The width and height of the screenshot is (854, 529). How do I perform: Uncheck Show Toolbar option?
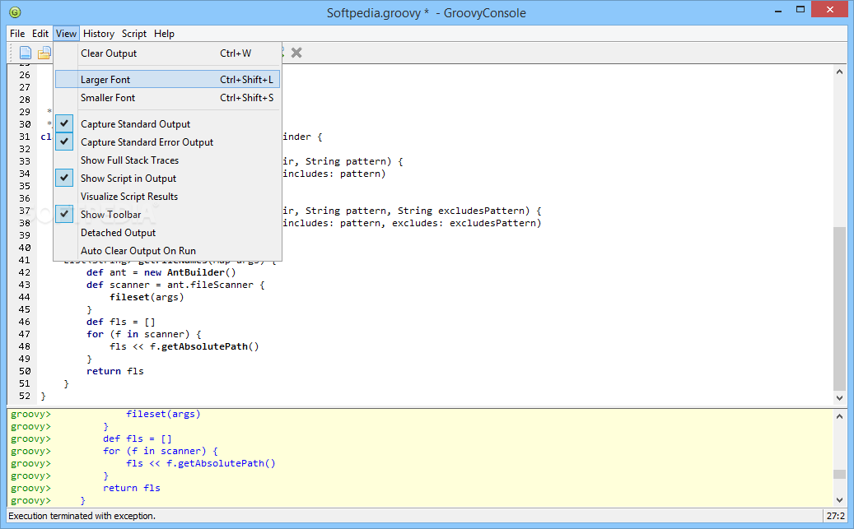click(167, 215)
